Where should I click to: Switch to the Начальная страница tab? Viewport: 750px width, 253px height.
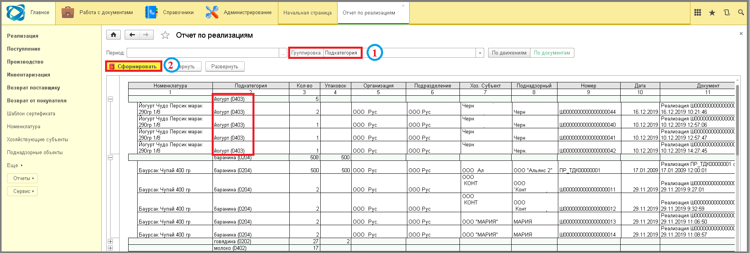click(x=307, y=13)
